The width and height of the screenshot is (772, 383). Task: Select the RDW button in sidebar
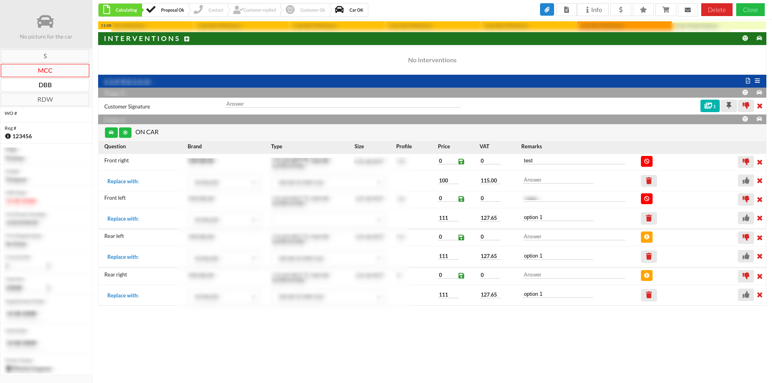[x=45, y=100]
